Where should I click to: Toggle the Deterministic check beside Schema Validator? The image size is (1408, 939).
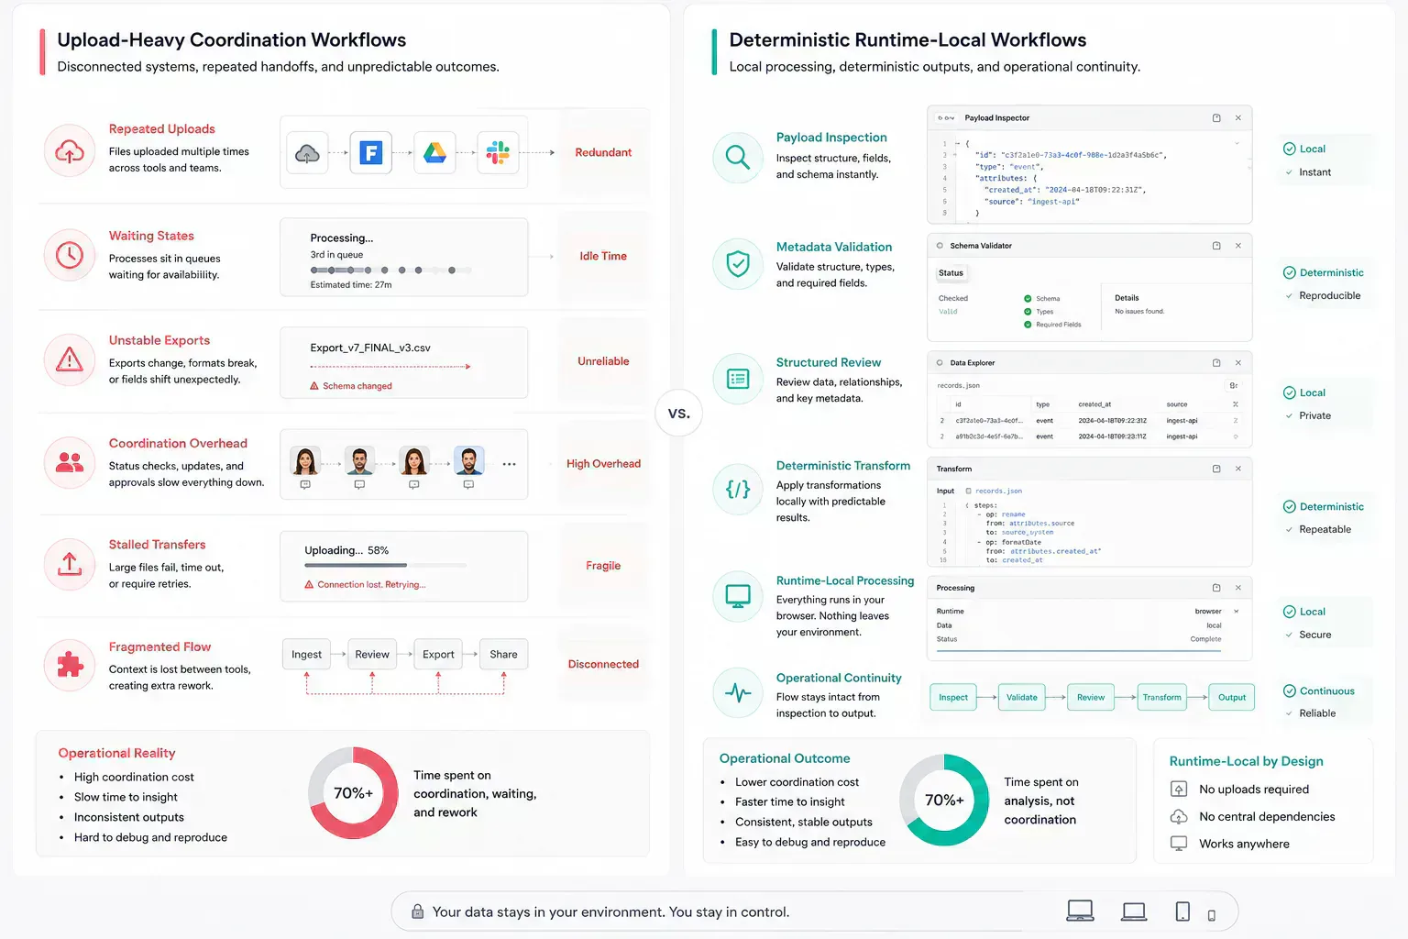pos(1289,272)
